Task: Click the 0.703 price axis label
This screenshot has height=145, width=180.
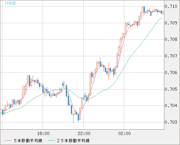Action: (171, 122)
